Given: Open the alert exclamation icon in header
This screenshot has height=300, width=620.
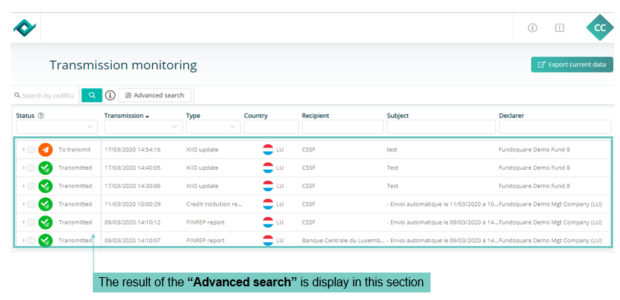Looking at the screenshot, I should pyautogui.click(x=559, y=27).
